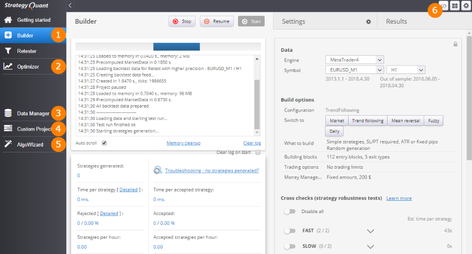
Task: Click the Retester funnel icon
Action: click(8, 51)
